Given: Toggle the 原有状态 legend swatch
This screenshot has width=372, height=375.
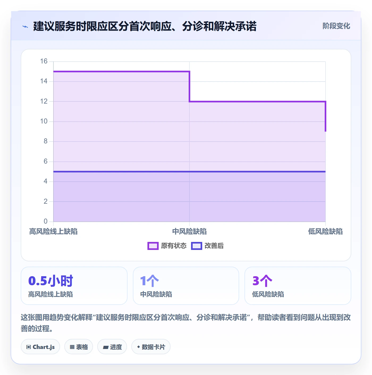Looking at the screenshot, I should click(x=153, y=246).
